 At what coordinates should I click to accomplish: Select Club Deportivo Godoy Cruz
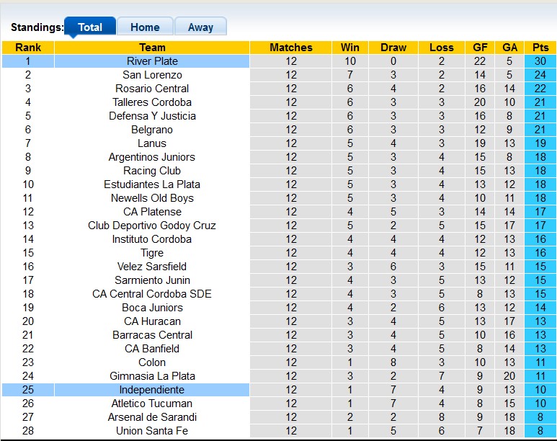pos(152,226)
